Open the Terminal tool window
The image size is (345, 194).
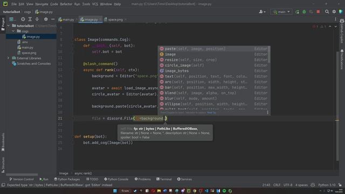point(164,179)
